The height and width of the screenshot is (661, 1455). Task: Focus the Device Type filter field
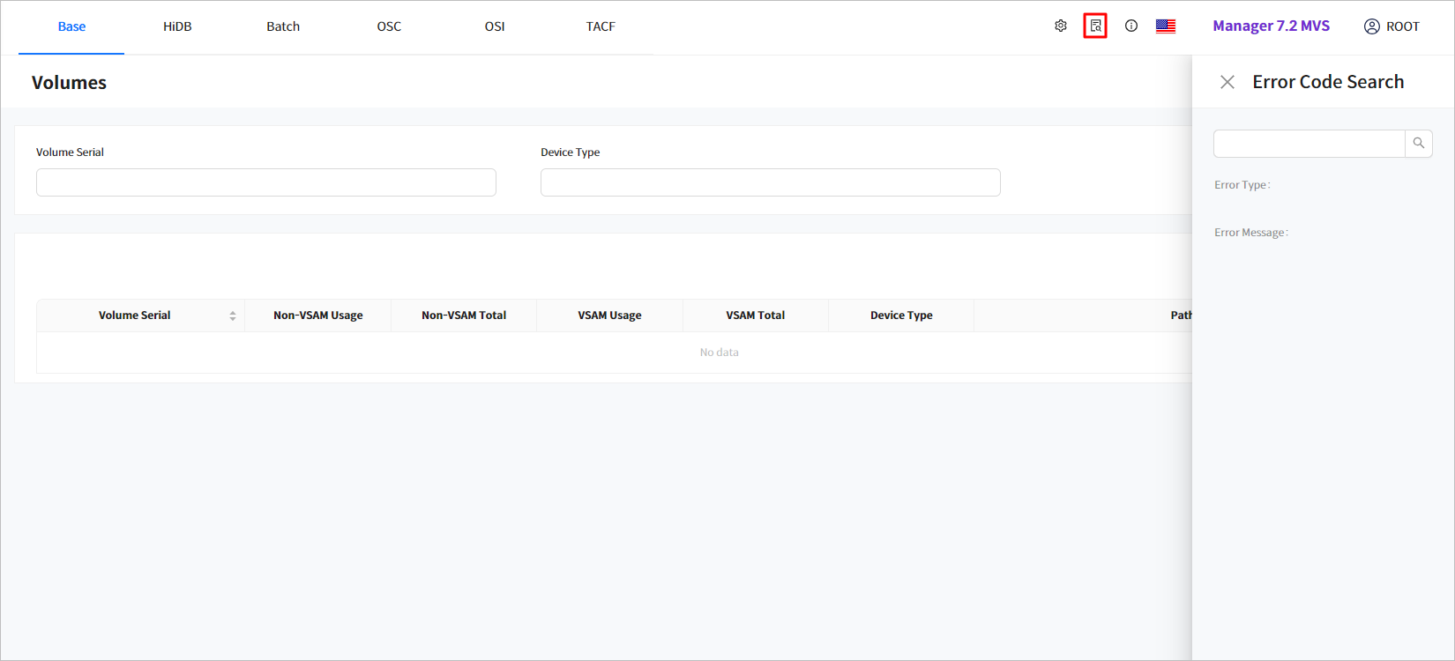770,182
